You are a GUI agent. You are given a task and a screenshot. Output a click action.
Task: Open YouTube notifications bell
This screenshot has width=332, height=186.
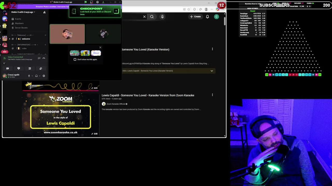(x=208, y=17)
